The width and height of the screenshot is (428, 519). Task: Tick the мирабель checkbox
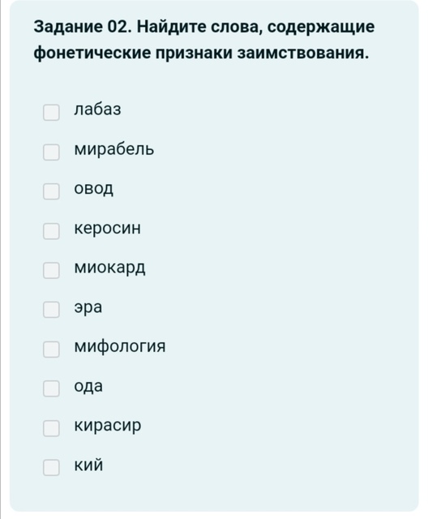tap(51, 152)
